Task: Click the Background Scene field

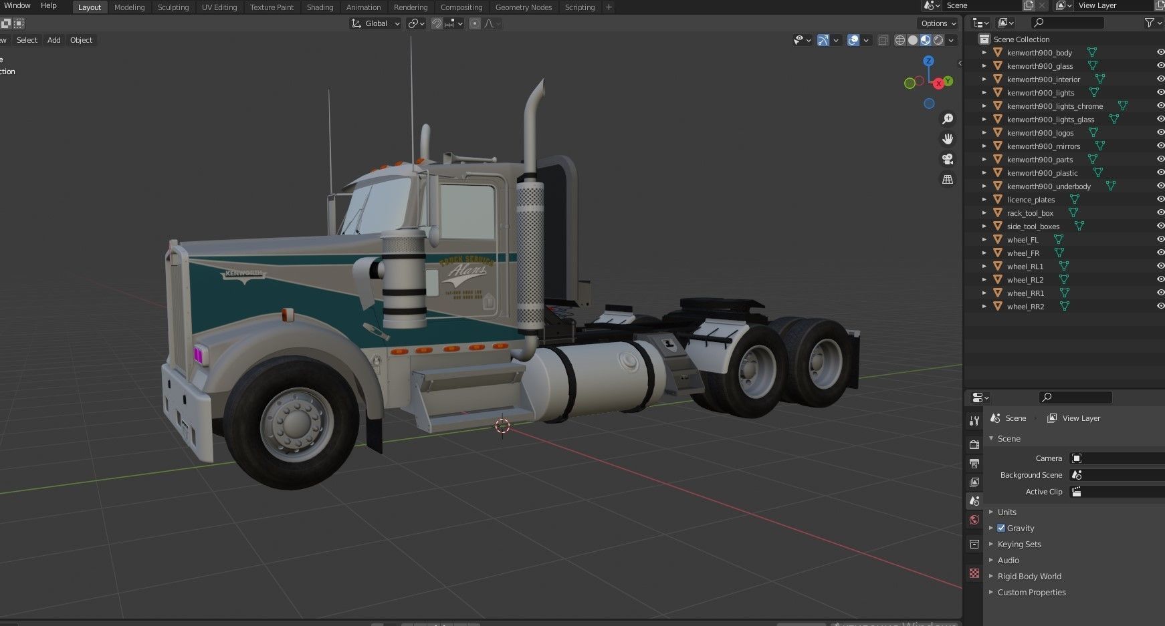Action: tap(1116, 475)
